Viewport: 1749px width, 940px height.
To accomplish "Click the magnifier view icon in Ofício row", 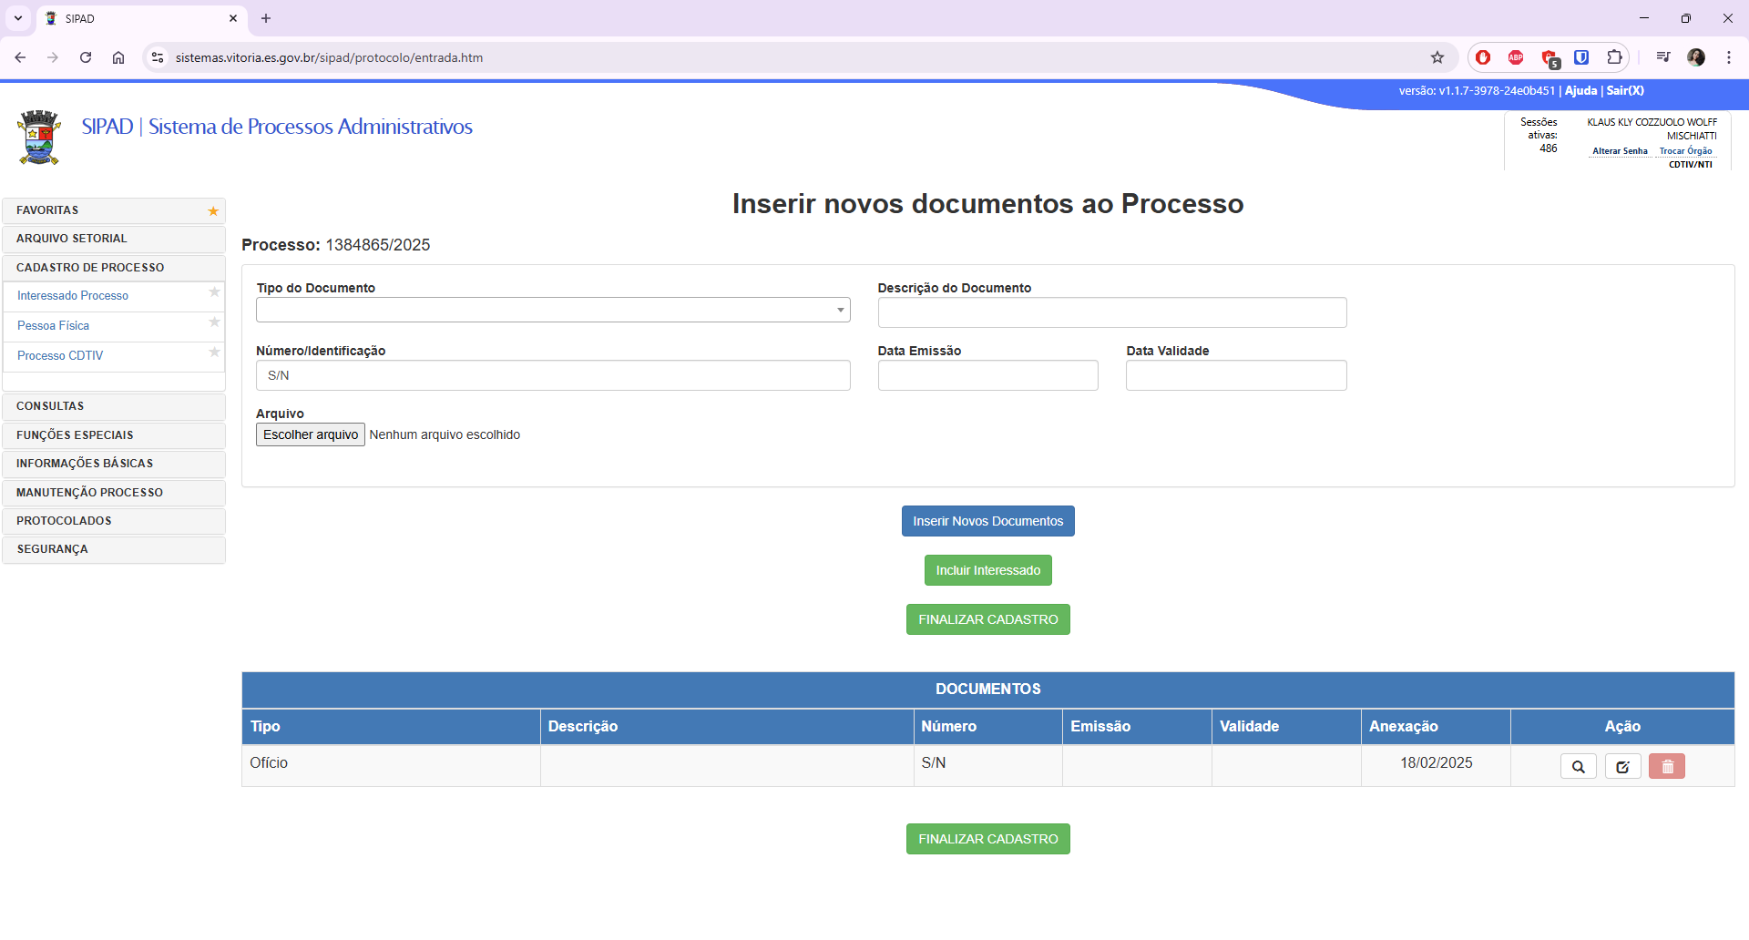I will point(1578,767).
